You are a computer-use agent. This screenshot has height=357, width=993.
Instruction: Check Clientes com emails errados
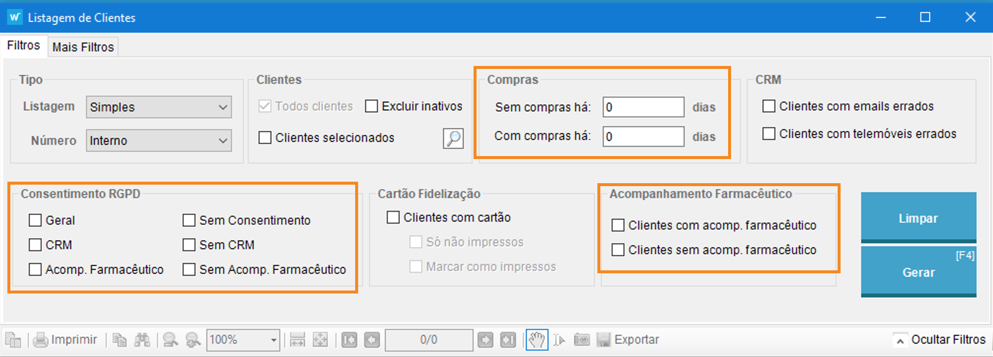click(769, 106)
